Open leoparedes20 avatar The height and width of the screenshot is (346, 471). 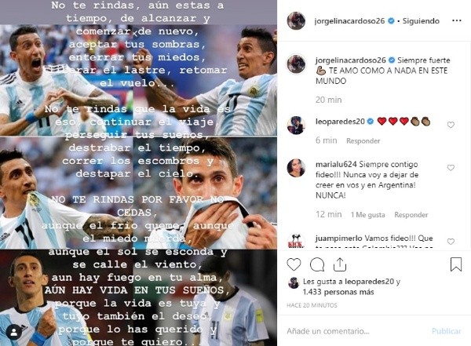pyautogui.click(x=296, y=125)
